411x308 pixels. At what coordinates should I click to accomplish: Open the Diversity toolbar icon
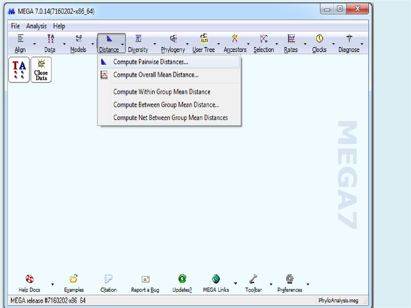(138, 38)
